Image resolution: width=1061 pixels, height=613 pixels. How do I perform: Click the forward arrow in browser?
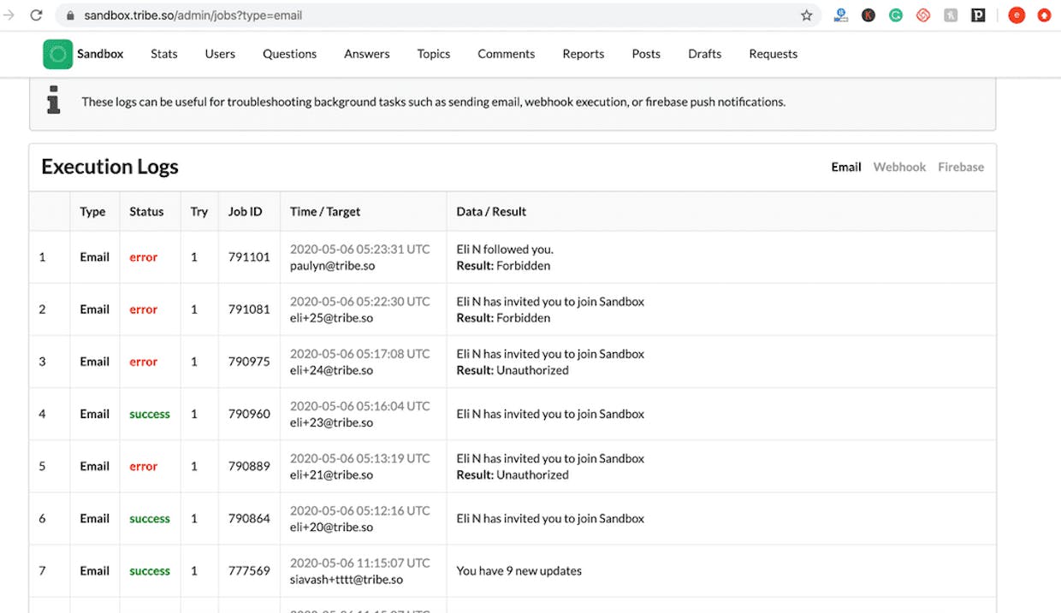(x=9, y=15)
